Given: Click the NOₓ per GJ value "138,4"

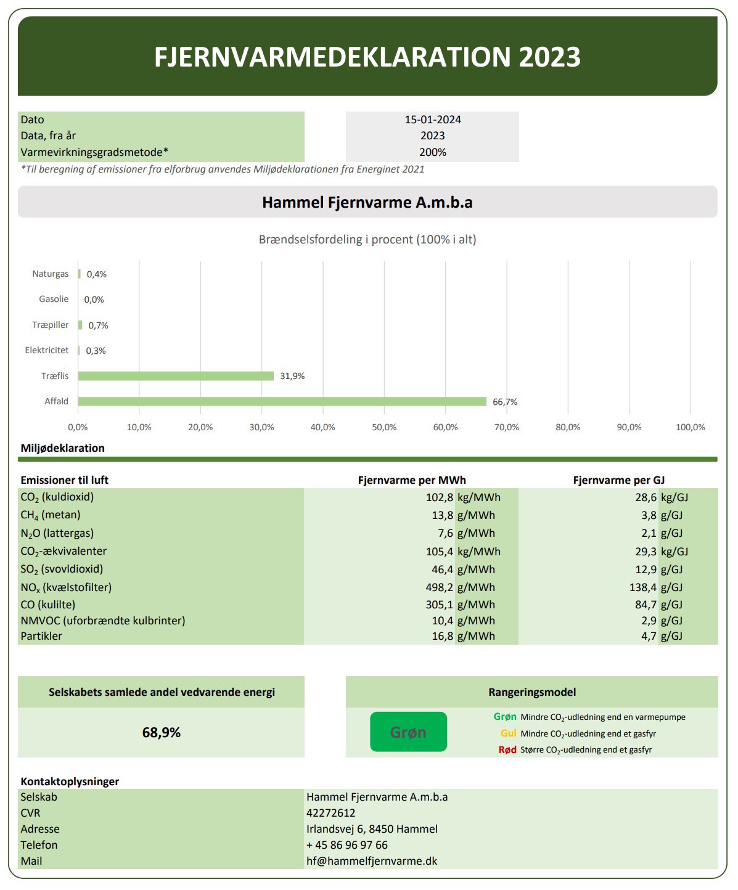Looking at the screenshot, I should point(643,587).
